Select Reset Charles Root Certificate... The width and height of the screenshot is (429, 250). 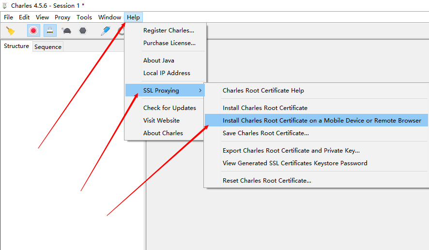267,180
